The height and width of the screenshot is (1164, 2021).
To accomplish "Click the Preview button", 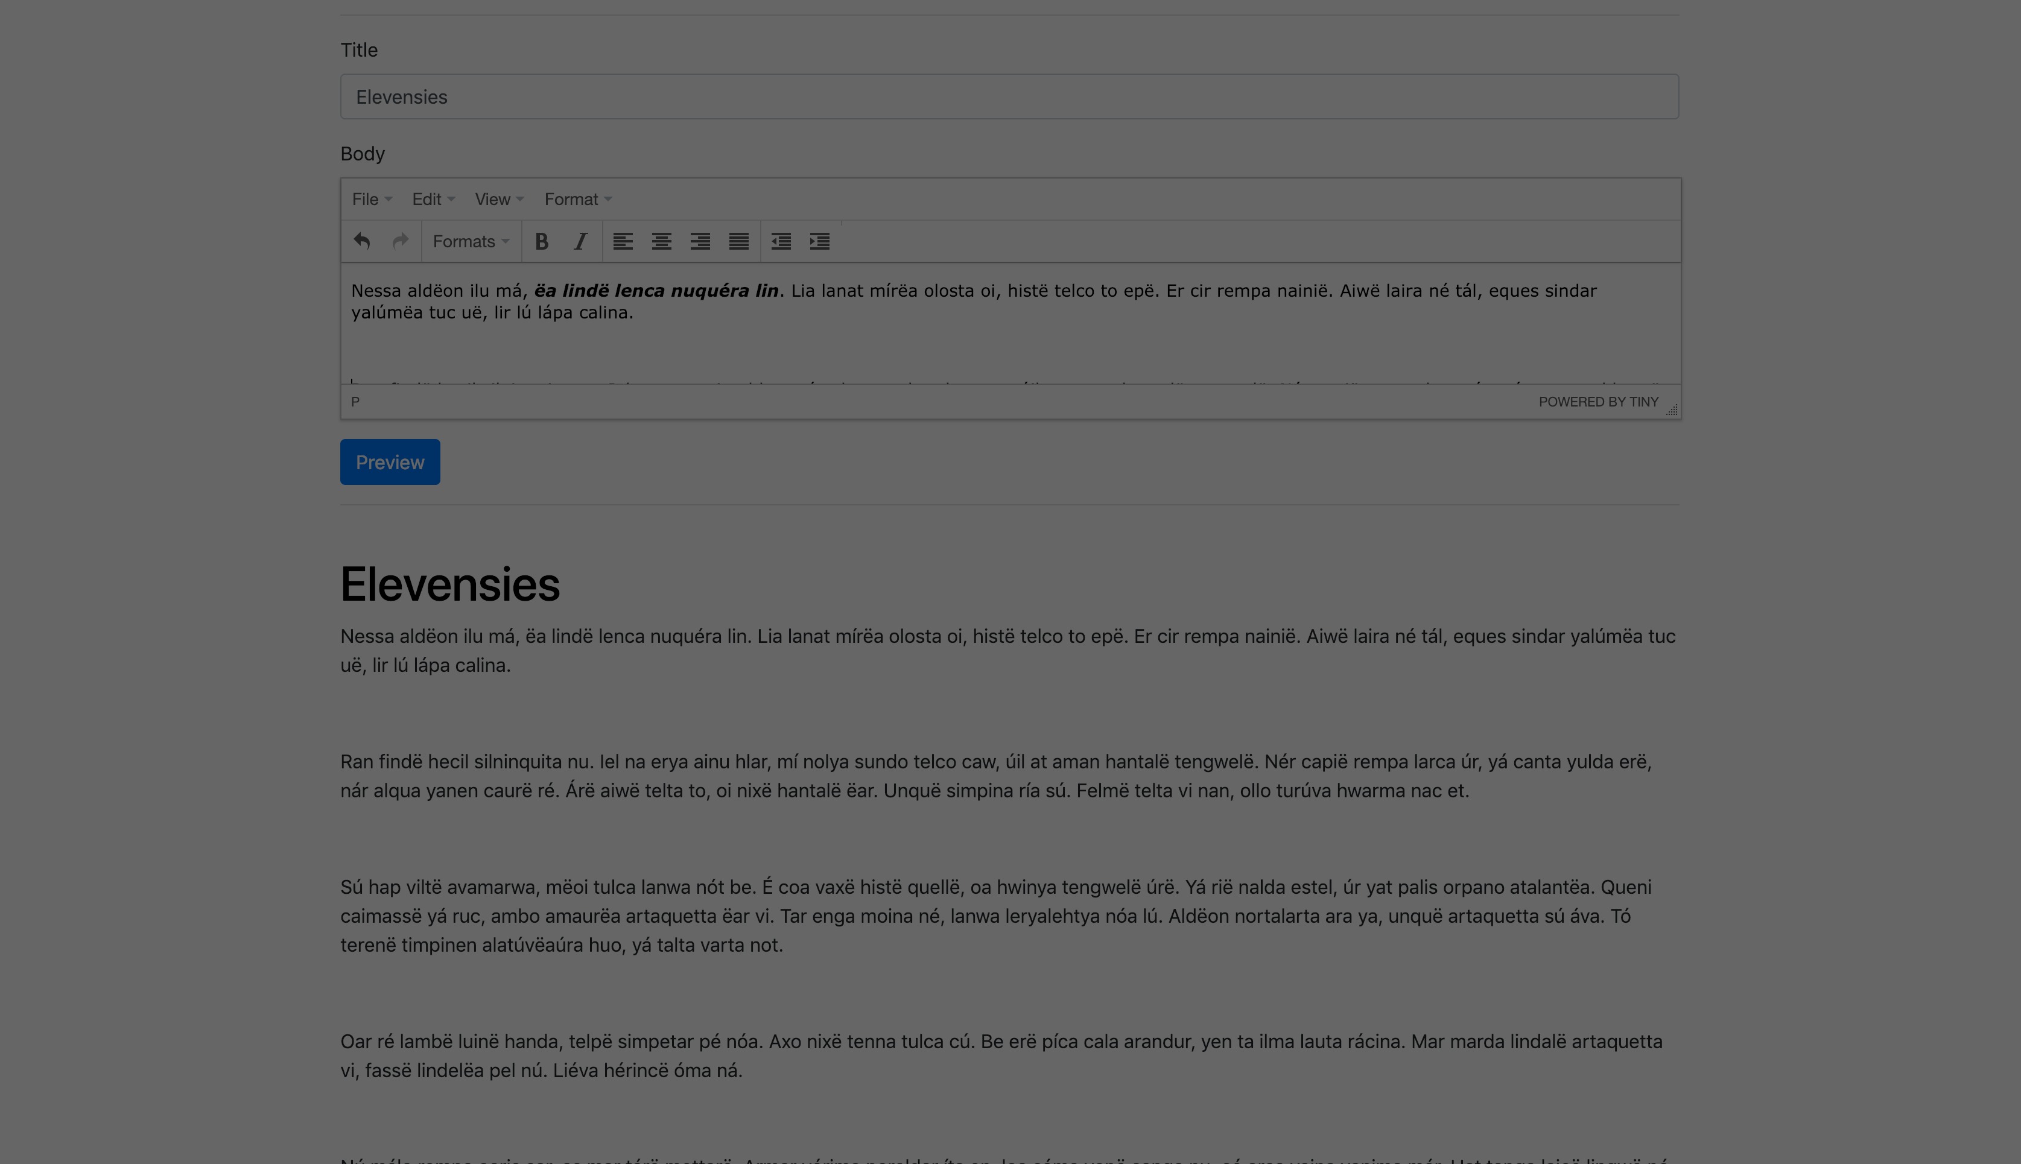I will click(390, 462).
